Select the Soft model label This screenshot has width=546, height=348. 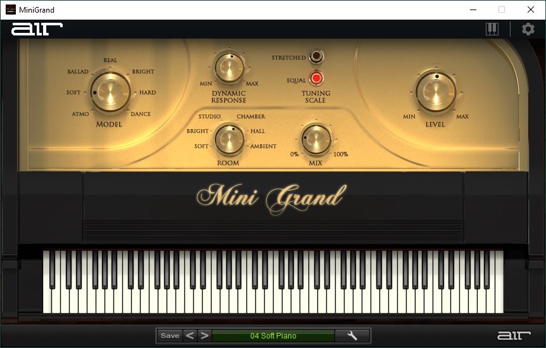tap(73, 92)
